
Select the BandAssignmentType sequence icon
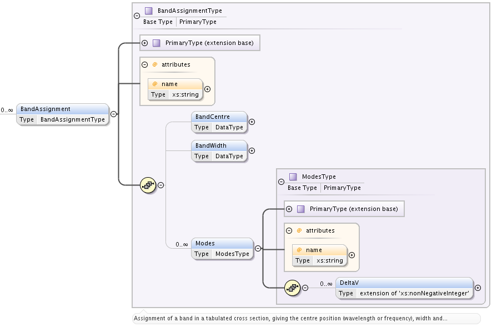click(x=148, y=185)
